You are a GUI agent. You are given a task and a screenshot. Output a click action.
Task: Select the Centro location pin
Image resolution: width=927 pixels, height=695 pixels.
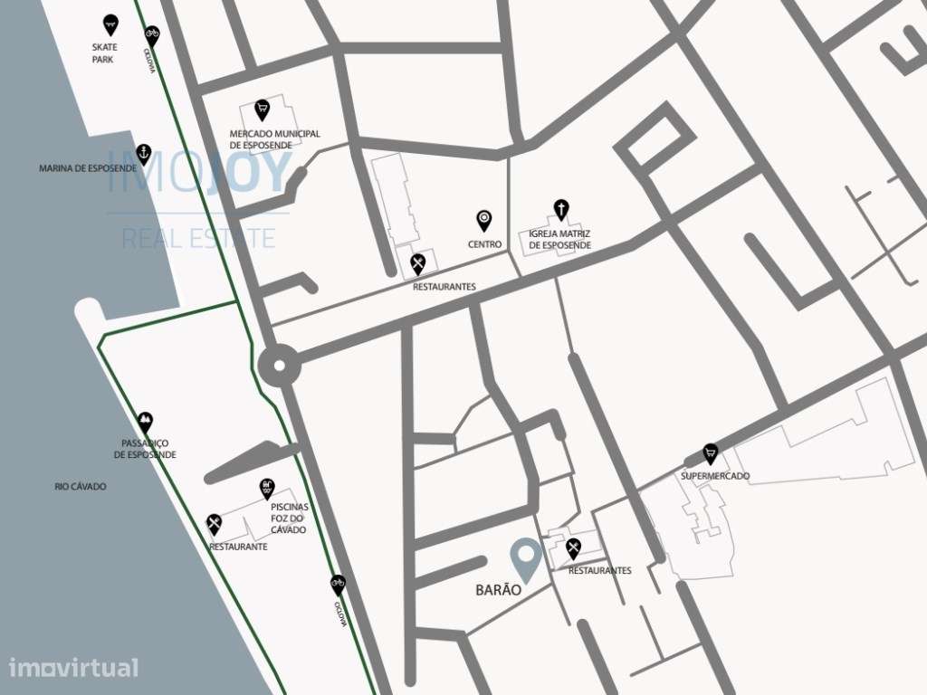[484, 221]
